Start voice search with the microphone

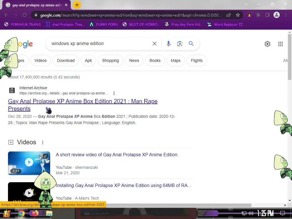[x=169, y=44]
